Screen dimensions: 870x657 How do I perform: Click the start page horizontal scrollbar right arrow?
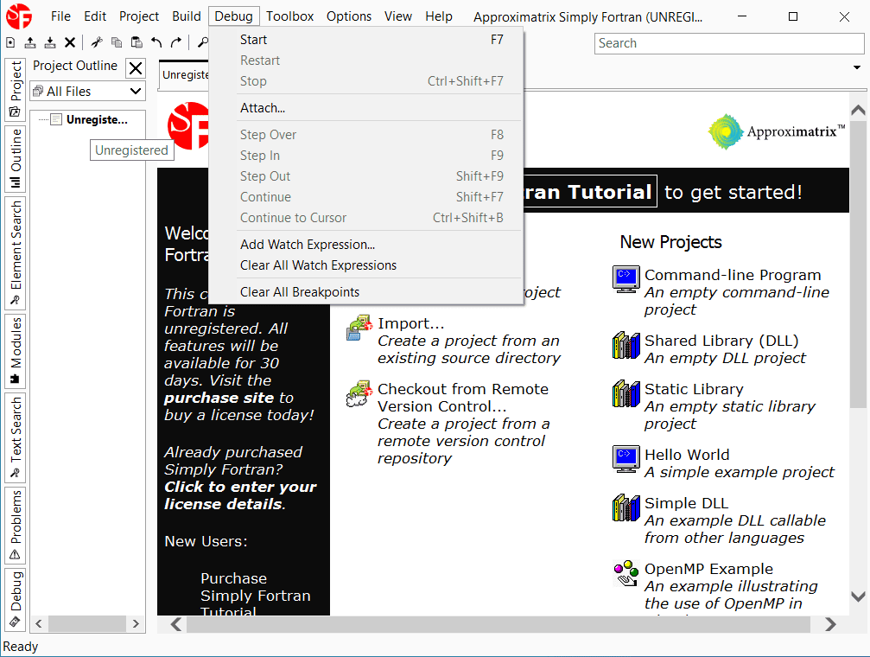[830, 624]
